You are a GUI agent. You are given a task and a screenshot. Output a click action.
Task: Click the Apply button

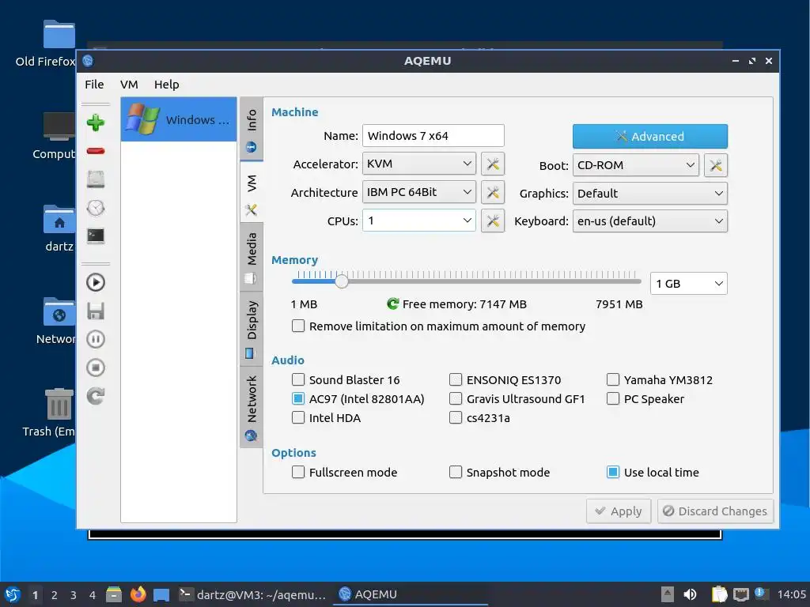(619, 511)
